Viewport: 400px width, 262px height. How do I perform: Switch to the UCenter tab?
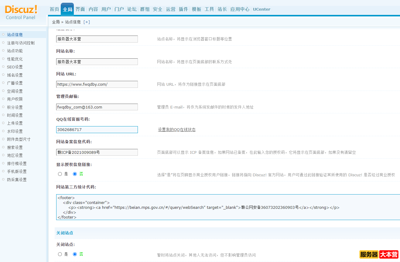point(262,9)
